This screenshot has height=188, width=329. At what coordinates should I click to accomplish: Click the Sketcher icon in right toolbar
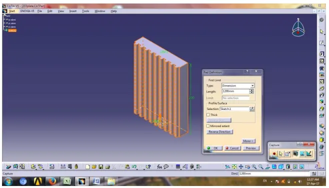click(321, 43)
